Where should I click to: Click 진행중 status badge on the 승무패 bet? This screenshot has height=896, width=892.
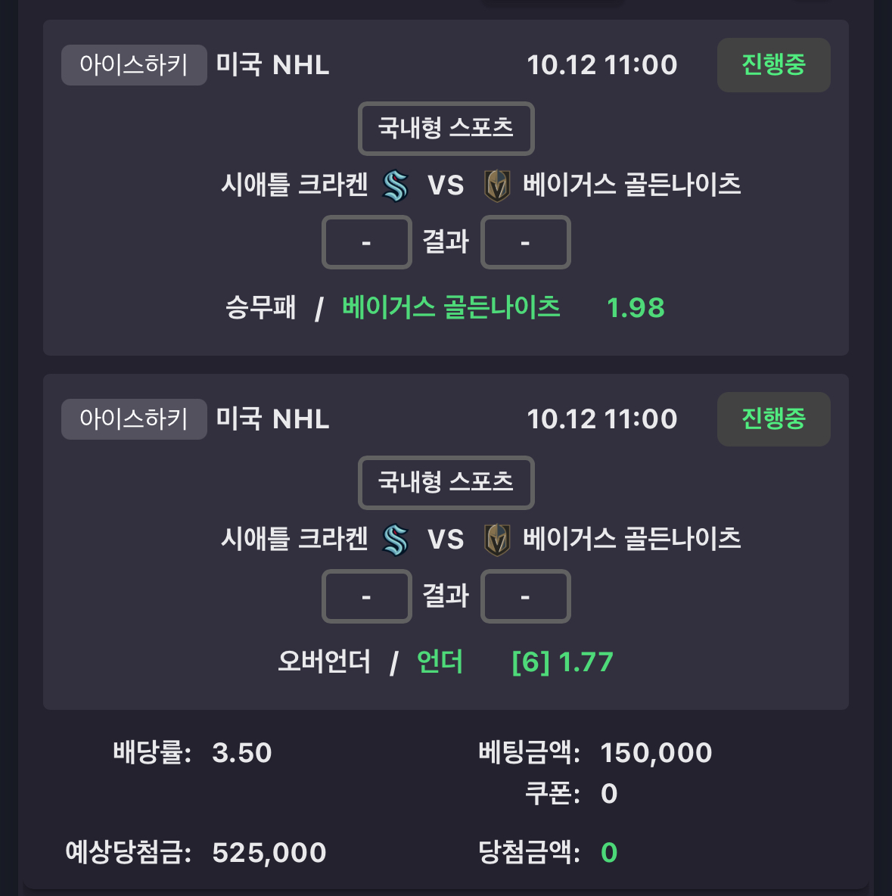click(773, 65)
